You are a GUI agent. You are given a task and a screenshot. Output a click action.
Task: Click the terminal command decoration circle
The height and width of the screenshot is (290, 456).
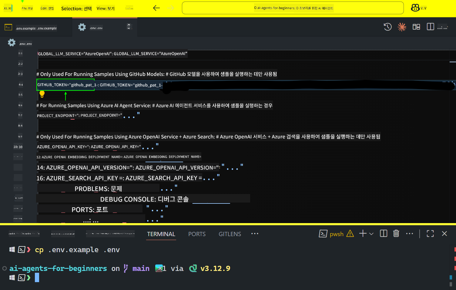click(x=5, y=268)
